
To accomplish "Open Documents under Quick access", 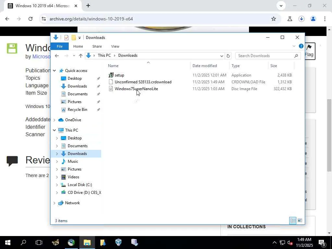I will [77, 94].
